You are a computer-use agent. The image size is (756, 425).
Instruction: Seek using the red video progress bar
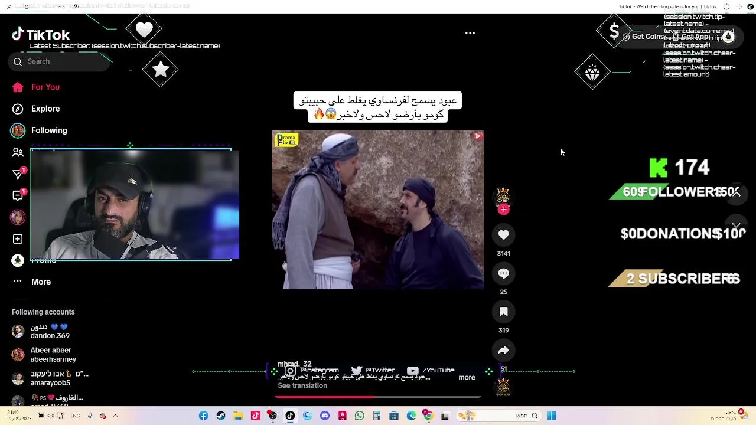(378, 397)
